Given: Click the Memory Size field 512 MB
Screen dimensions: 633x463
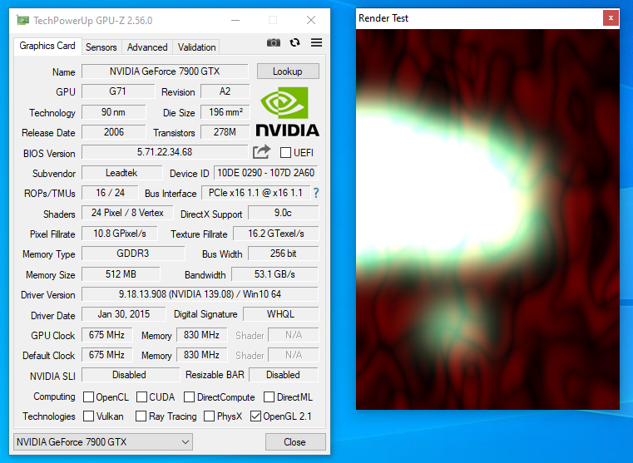Looking at the screenshot, I should 121,274.
